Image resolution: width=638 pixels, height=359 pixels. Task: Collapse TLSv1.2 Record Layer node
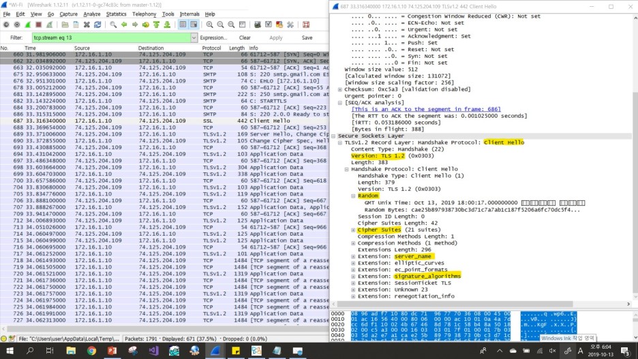339,142
